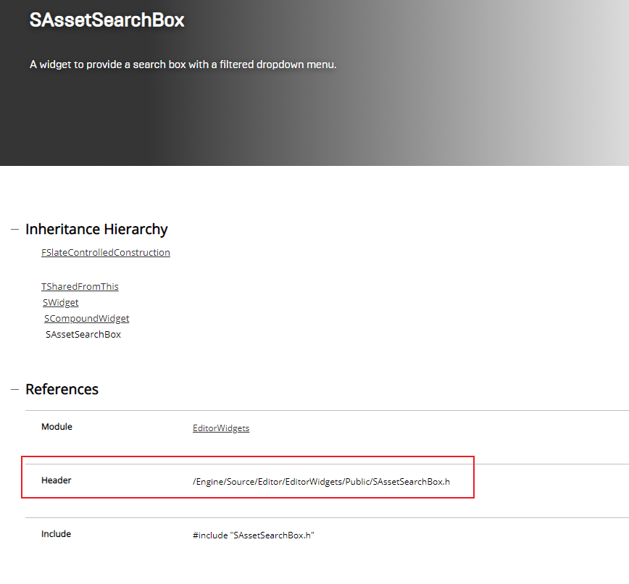Screen dimensions: 629x584
Task: Select the Module row label
Action: coord(57,427)
